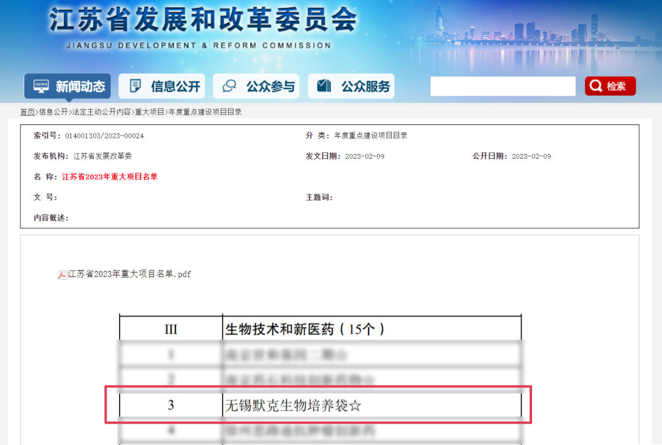
Task: Open the 新闻动态 navigation tab
Action: pyautogui.click(x=67, y=86)
